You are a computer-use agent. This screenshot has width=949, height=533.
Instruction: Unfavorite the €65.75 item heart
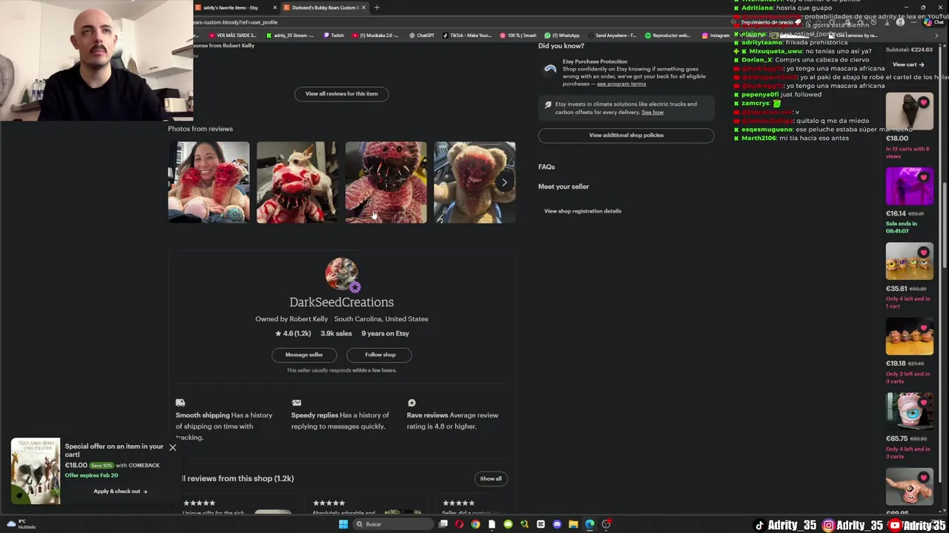(923, 403)
